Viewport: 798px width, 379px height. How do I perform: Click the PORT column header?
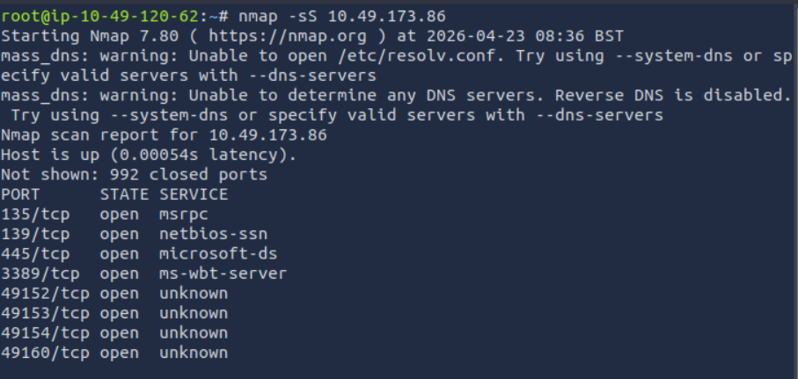(x=20, y=195)
